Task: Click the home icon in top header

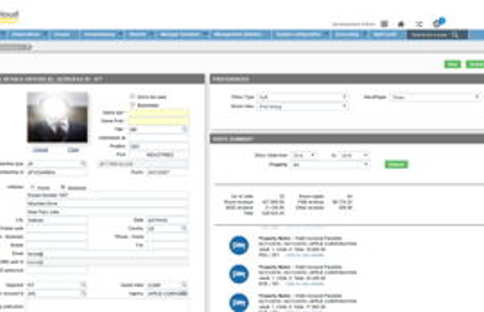Action: pos(401,24)
